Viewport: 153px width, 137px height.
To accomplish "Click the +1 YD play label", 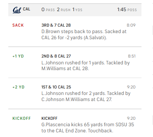I will [18, 56].
